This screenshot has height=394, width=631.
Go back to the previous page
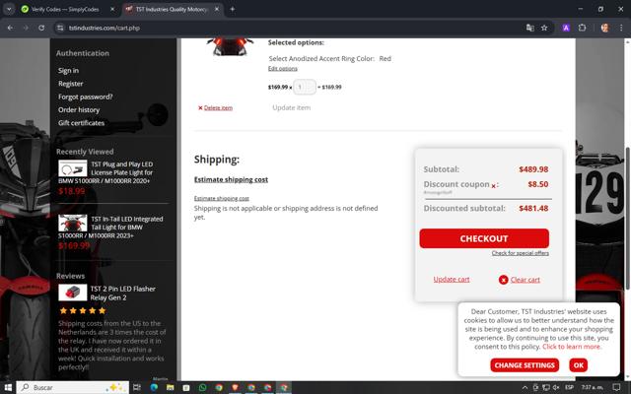tap(10, 28)
